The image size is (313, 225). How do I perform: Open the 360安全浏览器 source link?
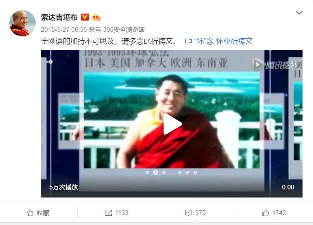124,30
